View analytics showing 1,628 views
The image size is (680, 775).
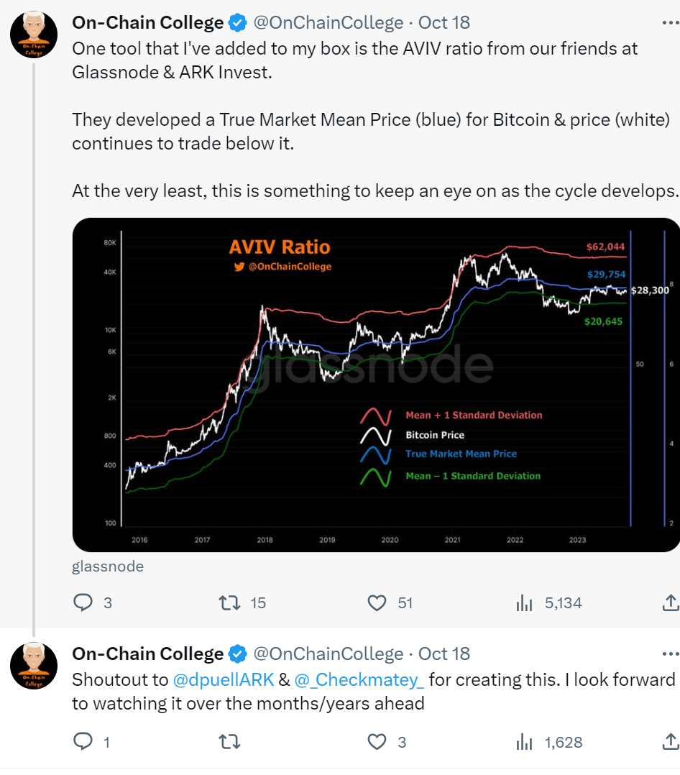524,742
